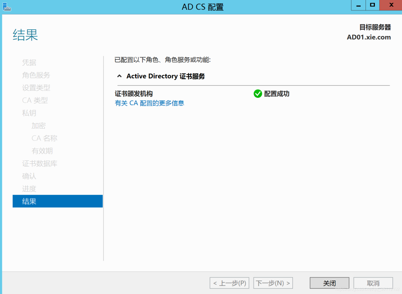The width and height of the screenshot is (402, 294).
Task: Go to the CA 名称 sub-step
Action: [x=44, y=138]
